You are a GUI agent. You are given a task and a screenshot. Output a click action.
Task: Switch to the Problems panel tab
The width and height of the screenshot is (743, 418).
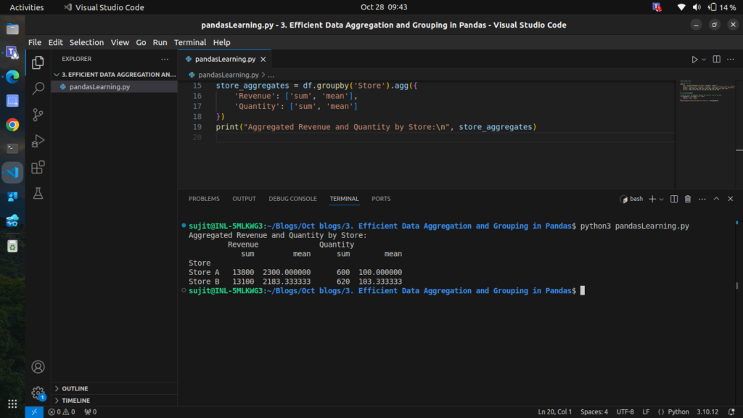[x=204, y=199]
